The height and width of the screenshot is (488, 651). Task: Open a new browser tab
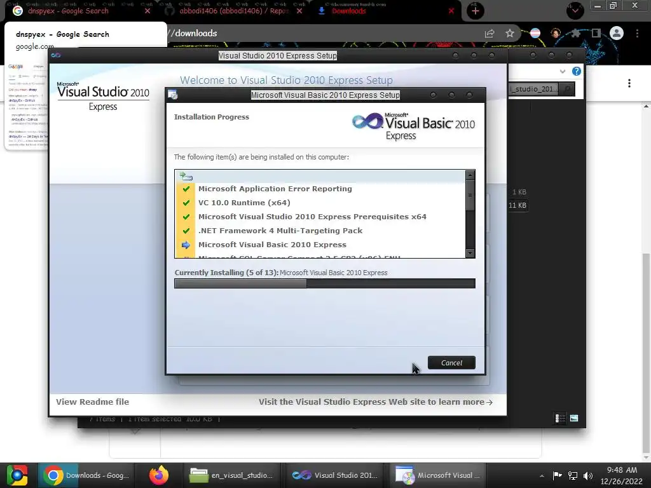476,11
